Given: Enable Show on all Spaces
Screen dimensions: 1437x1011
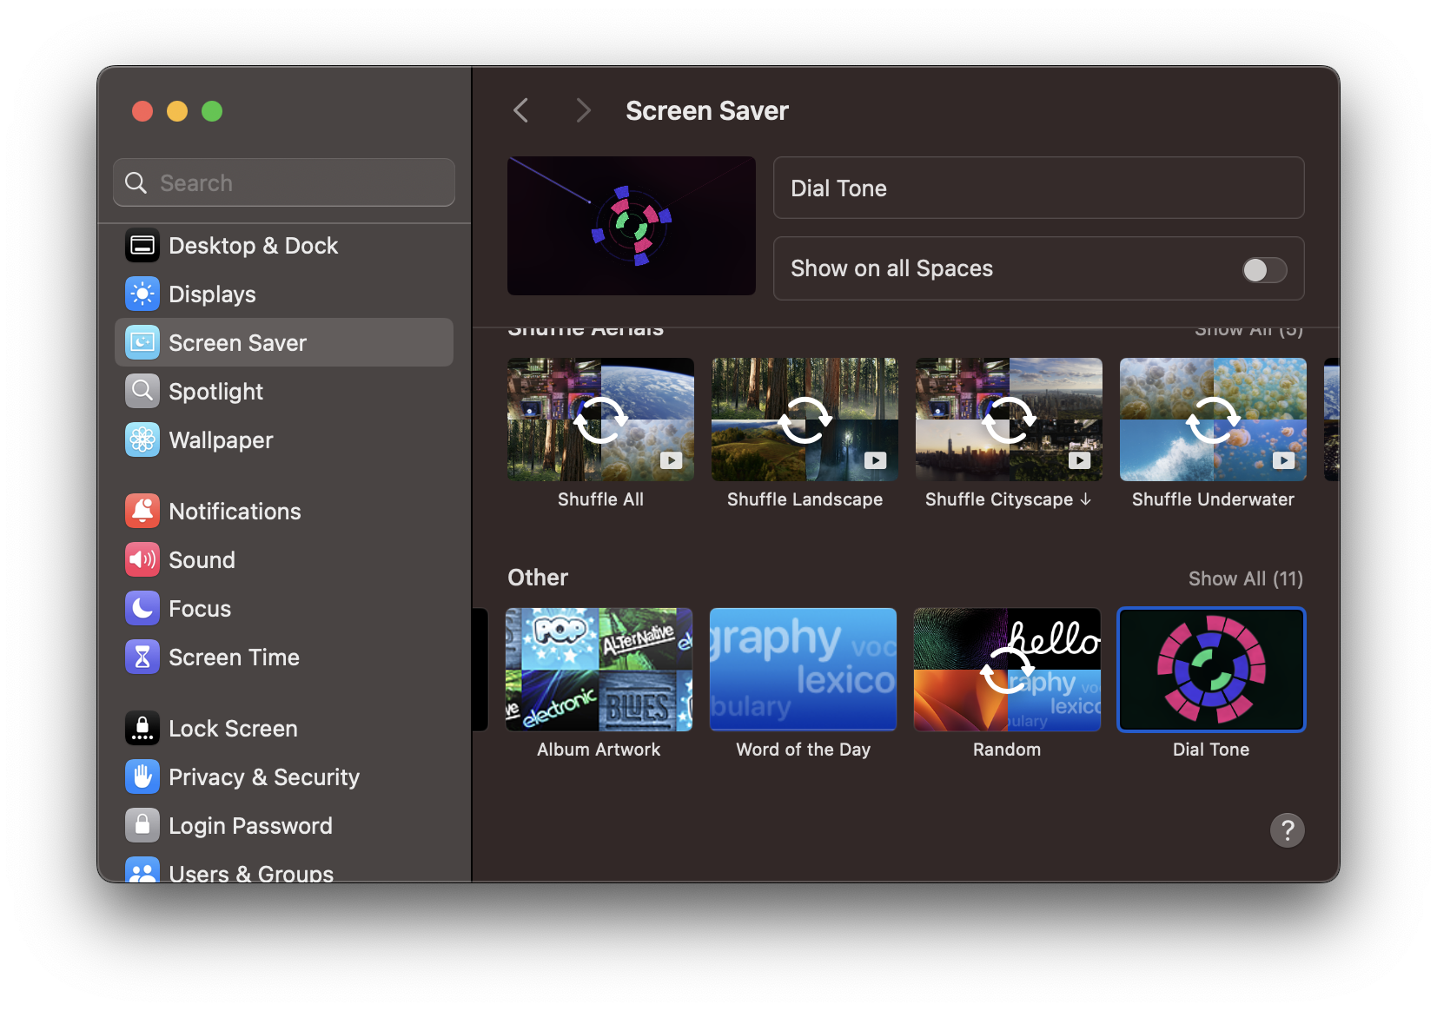Looking at the screenshot, I should point(1264,269).
